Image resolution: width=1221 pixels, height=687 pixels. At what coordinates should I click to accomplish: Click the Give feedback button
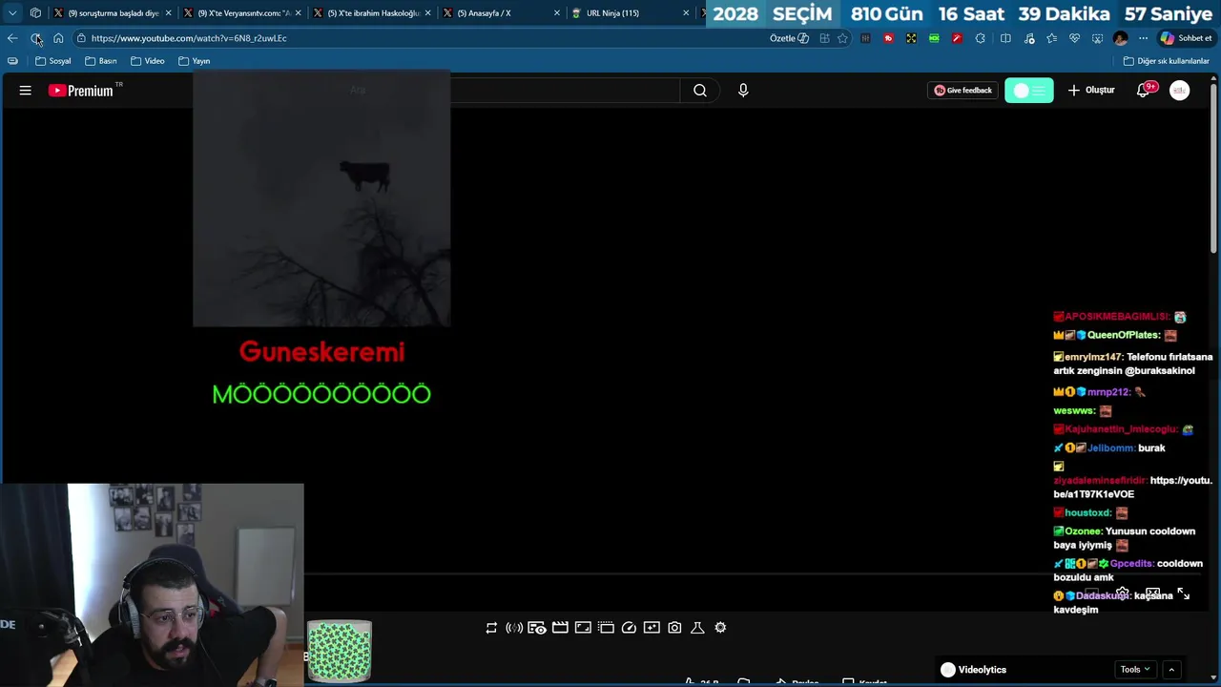962,91
